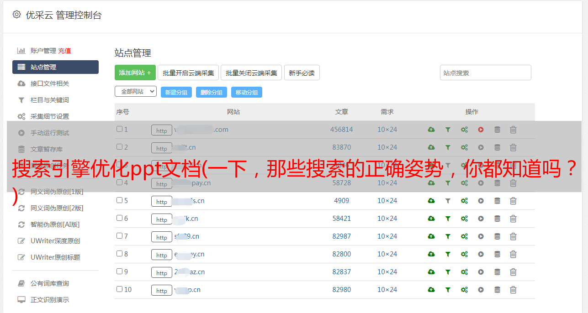Screen dimensions: 588x313
Task: Click the 新建分组 button
Action: (176, 92)
